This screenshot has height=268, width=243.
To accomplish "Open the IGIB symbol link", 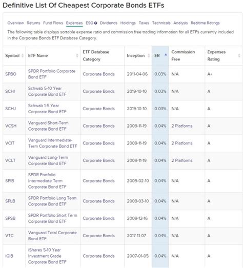I will point(9,256).
